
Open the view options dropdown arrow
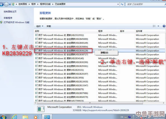(158, 26)
